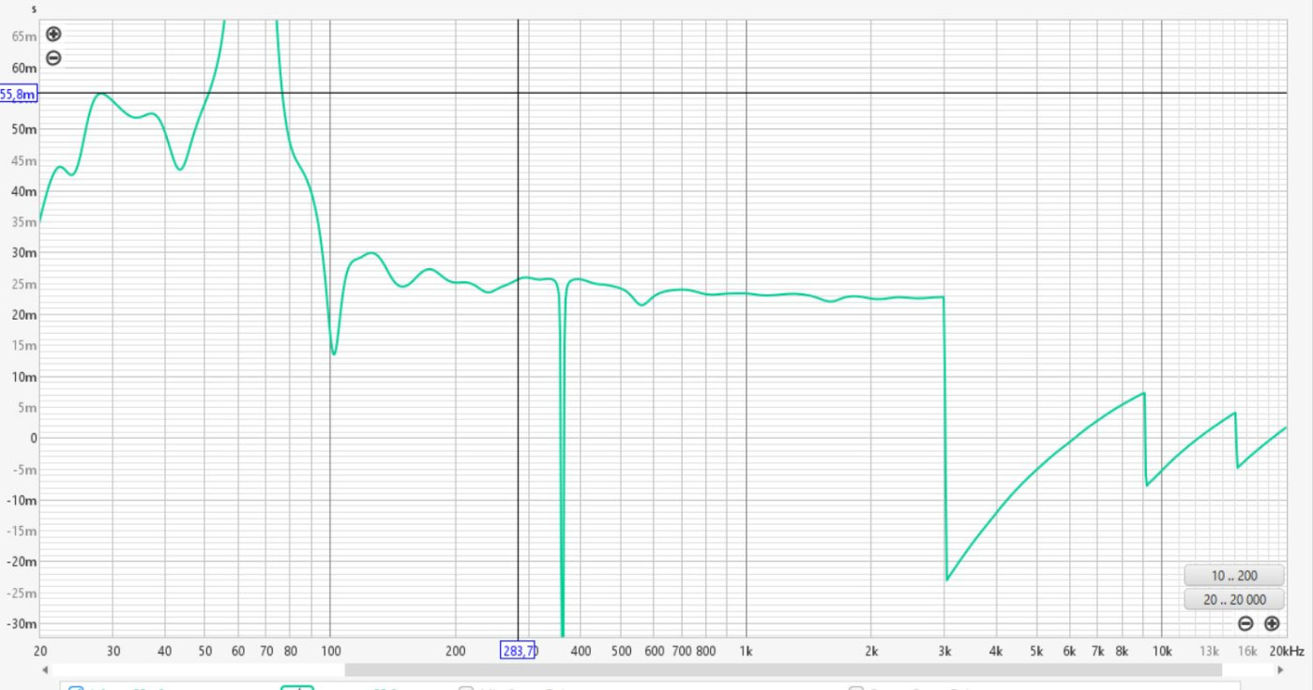The height and width of the screenshot is (690, 1313).
Task: Zoom out the vertical time axis
Action: pyautogui.click(x=53, y=58)
